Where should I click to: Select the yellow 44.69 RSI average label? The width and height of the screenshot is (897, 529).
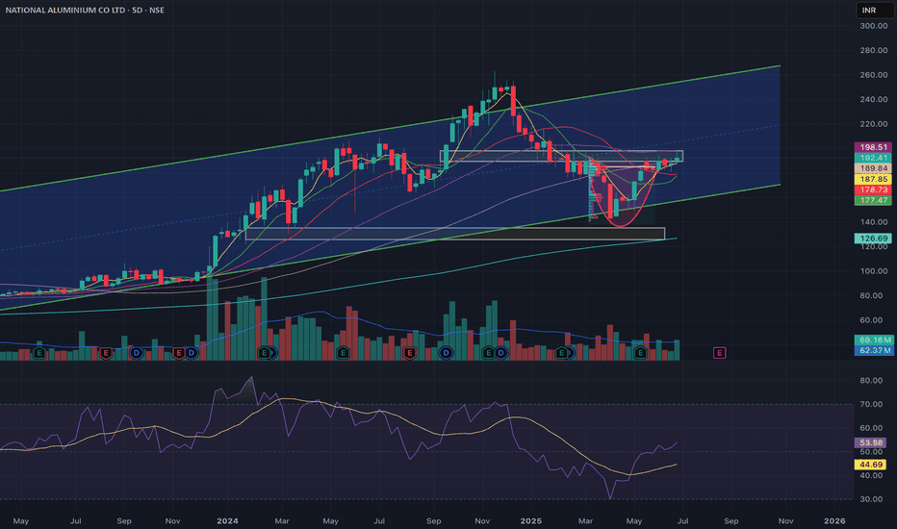tap(870, 465)
